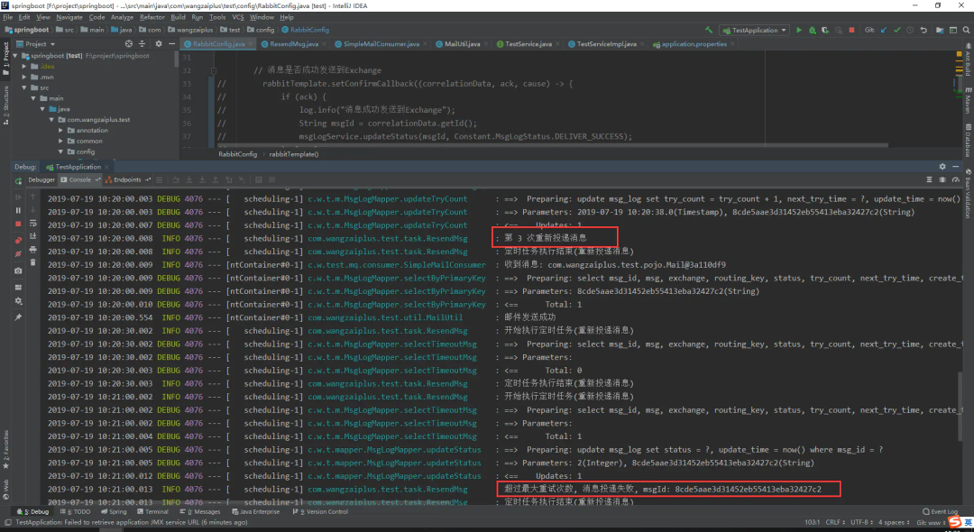Open the Maven side tab

(x=969, y=101)
